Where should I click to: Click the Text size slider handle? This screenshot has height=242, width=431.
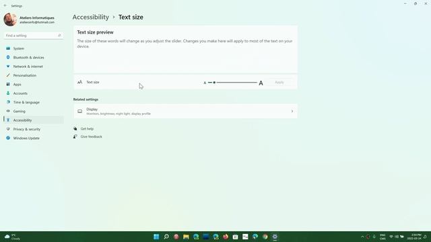tap(214, 82)
